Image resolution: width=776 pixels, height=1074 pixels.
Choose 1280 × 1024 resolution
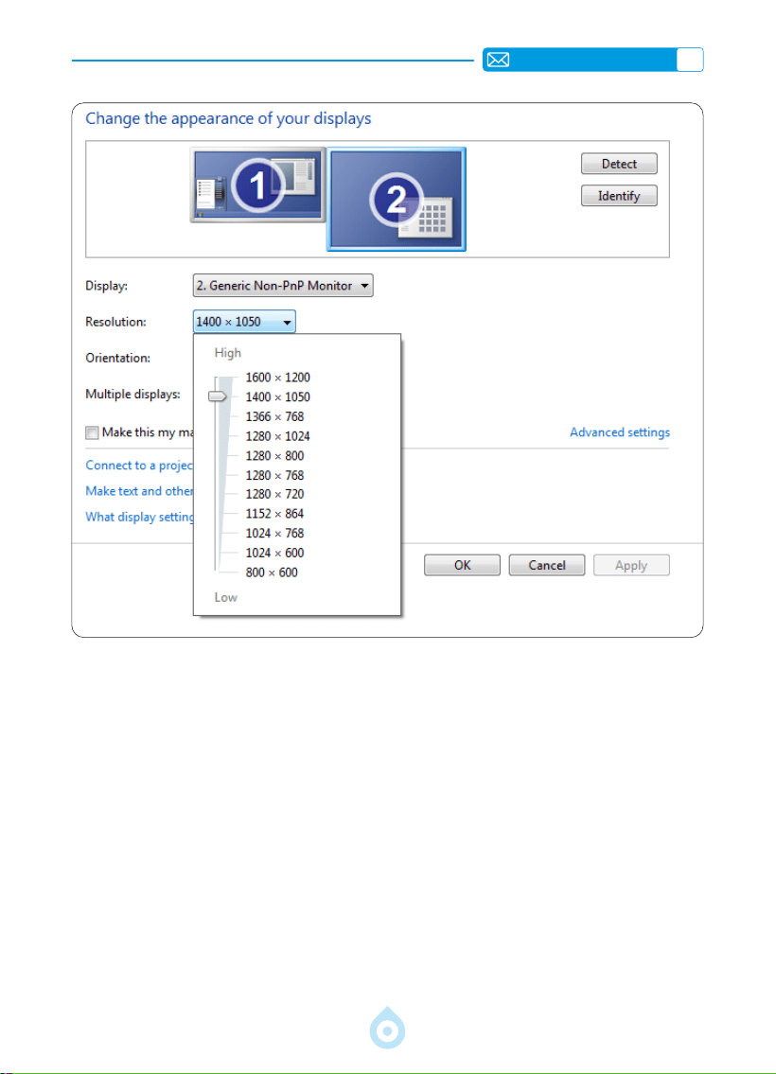pyautogui.click(x=277, y=436)
